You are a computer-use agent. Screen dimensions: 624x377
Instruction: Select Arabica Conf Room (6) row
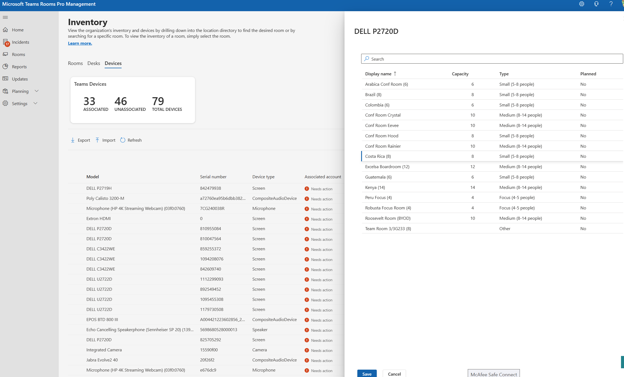click(x=492, y=84)
